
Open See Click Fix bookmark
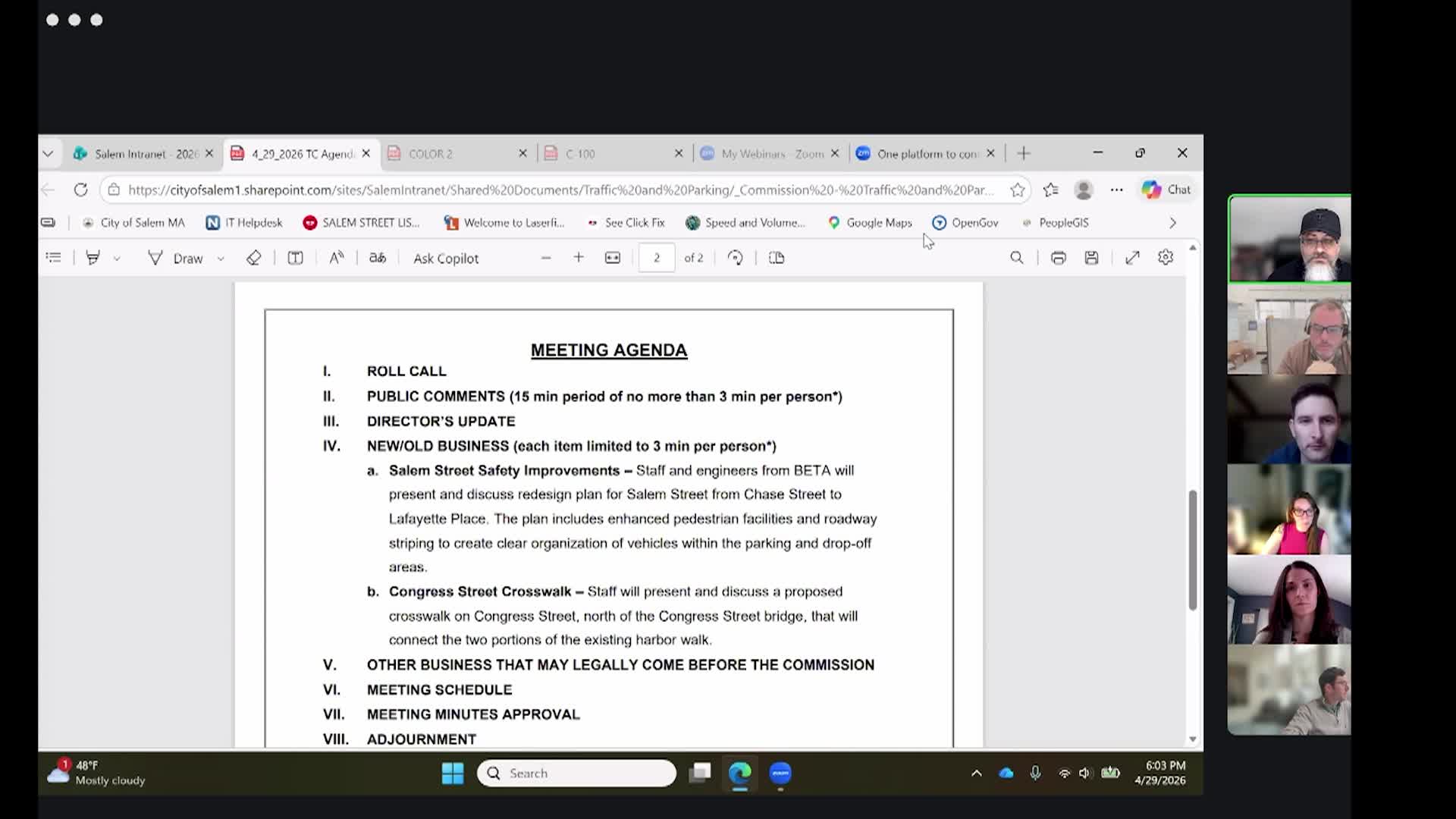coord(626,223)
